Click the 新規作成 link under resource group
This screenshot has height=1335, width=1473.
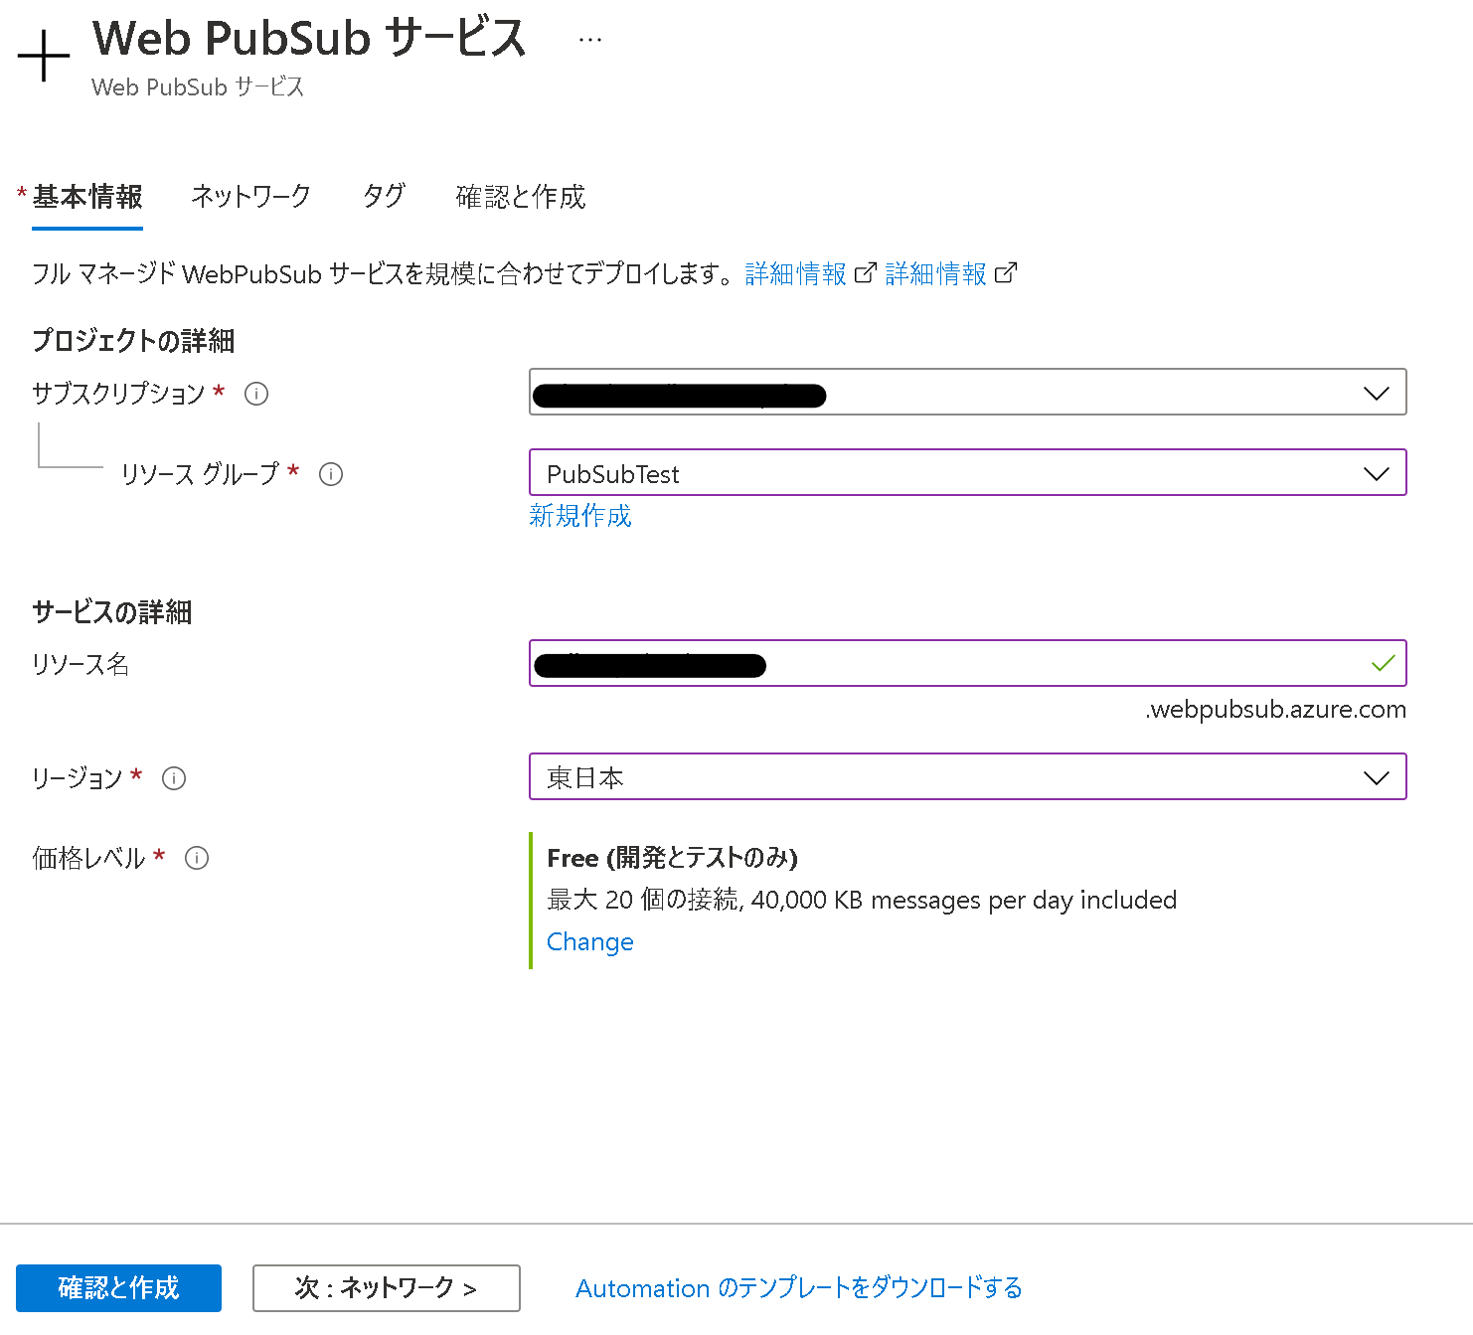(x=580, y=516)
